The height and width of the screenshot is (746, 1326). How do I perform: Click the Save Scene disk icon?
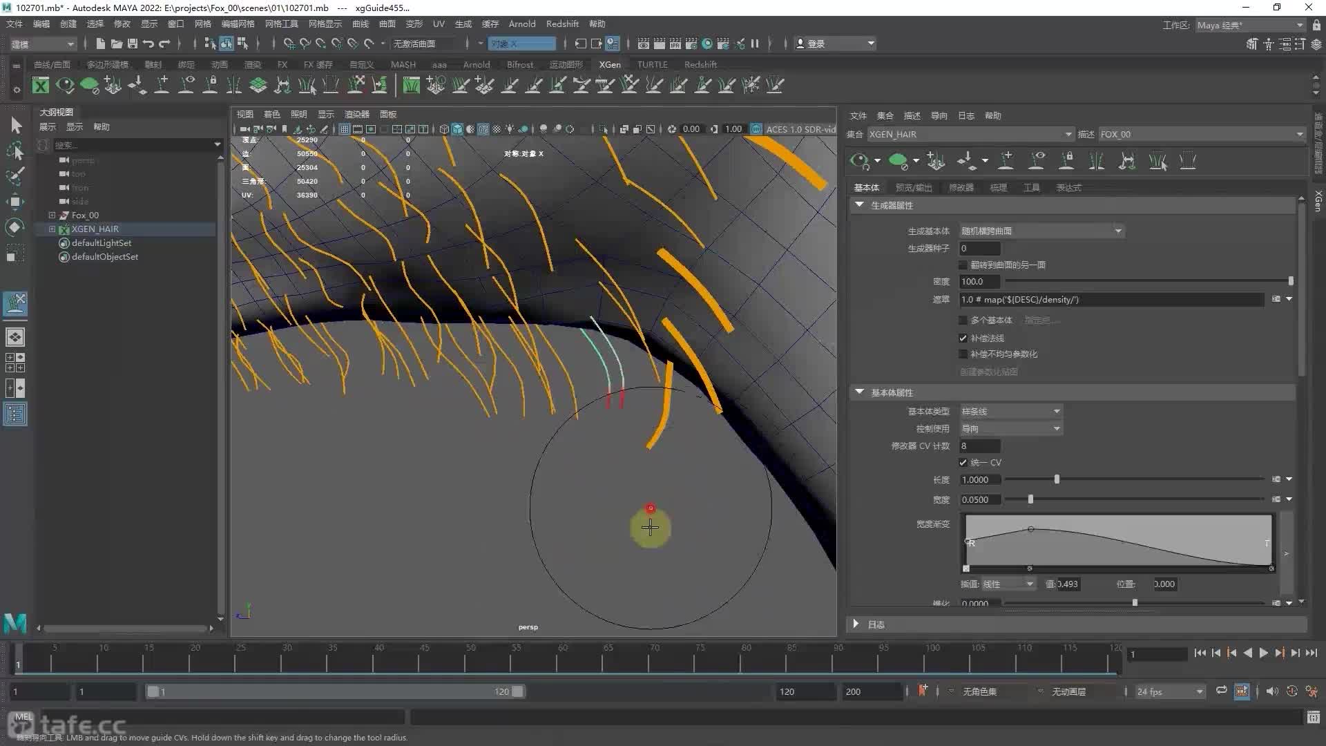[x=133, y=44]
